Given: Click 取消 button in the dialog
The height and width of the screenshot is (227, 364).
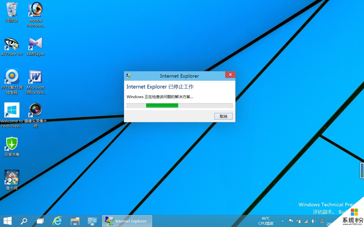Looking at the screenshot, I should pos(223,116).
